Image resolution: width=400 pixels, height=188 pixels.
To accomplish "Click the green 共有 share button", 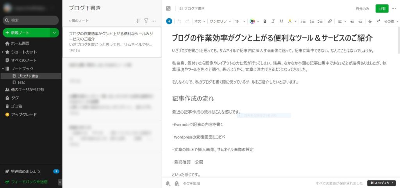I will pyautogui.click(x=382, y=8).
